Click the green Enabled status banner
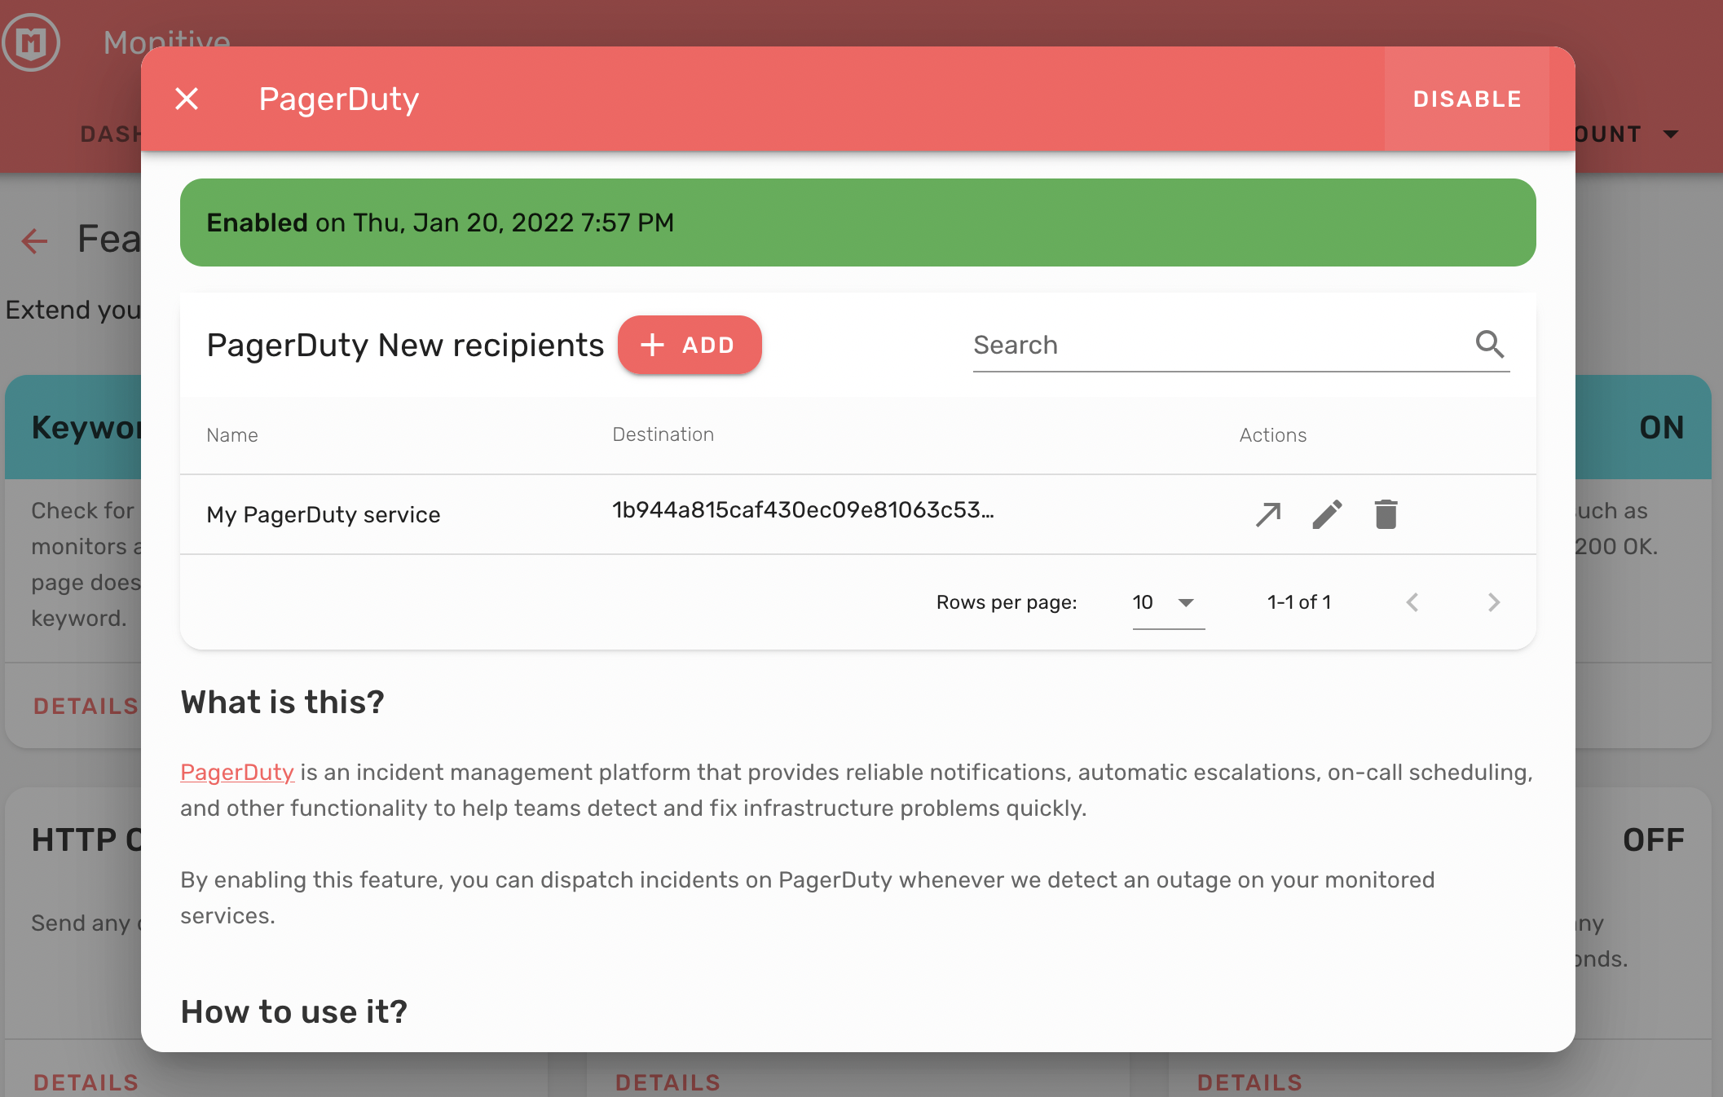 [857, 222]
